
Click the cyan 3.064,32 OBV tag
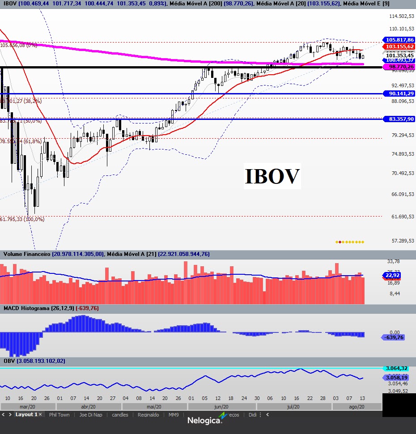(x=396, y=368)
